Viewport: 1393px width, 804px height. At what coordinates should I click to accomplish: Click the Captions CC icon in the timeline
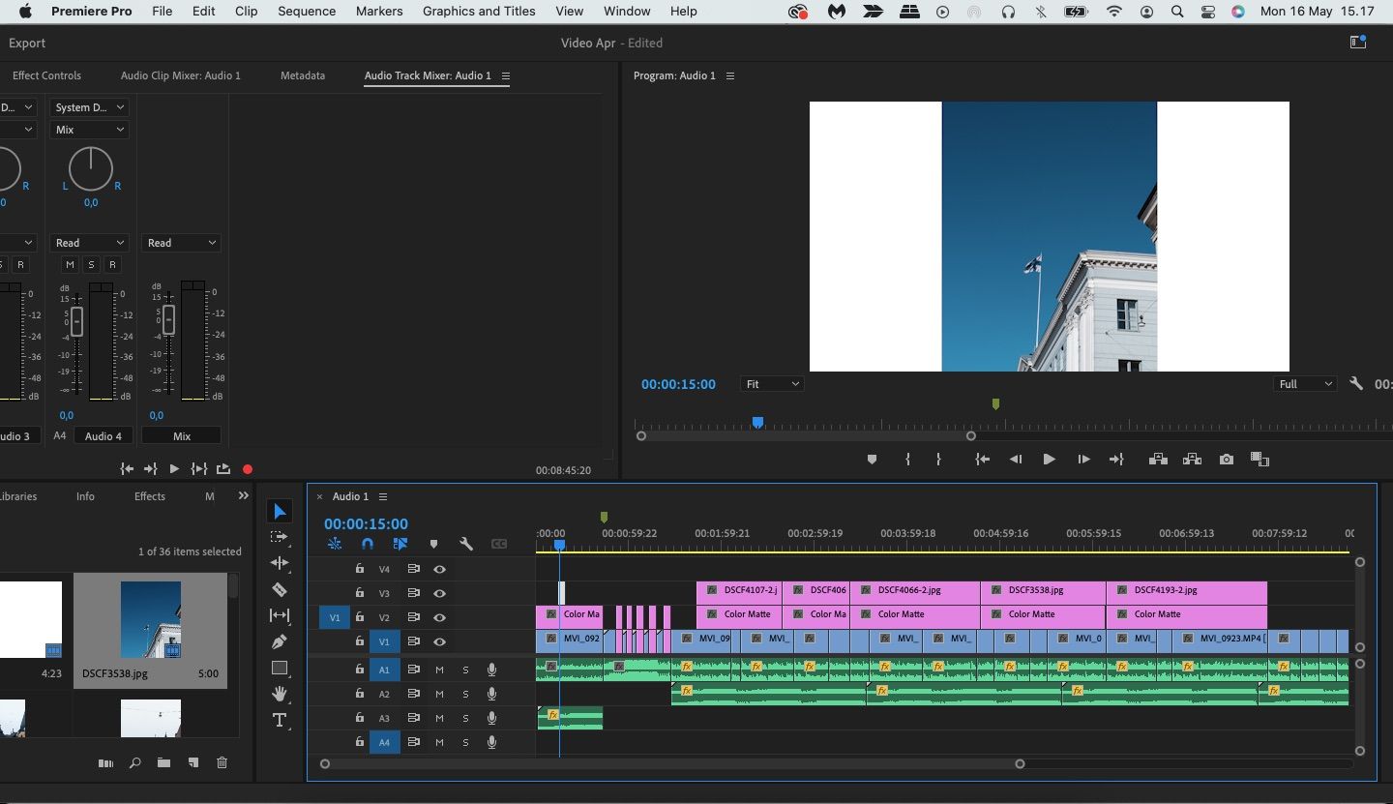pyautogui.click(x=500, y=544)
